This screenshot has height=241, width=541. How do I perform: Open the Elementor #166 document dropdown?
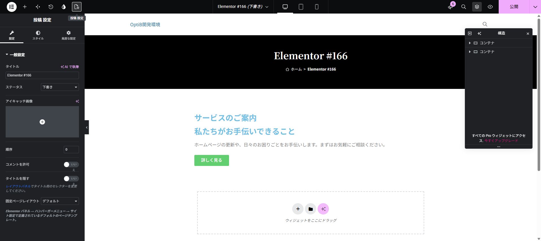243,7
